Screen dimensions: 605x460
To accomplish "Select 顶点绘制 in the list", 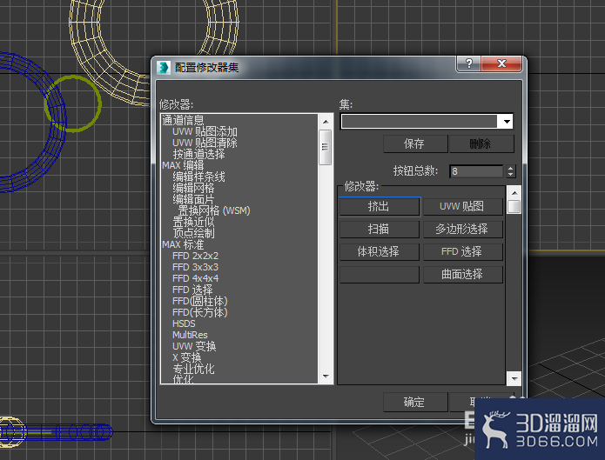I will point(193,233).
